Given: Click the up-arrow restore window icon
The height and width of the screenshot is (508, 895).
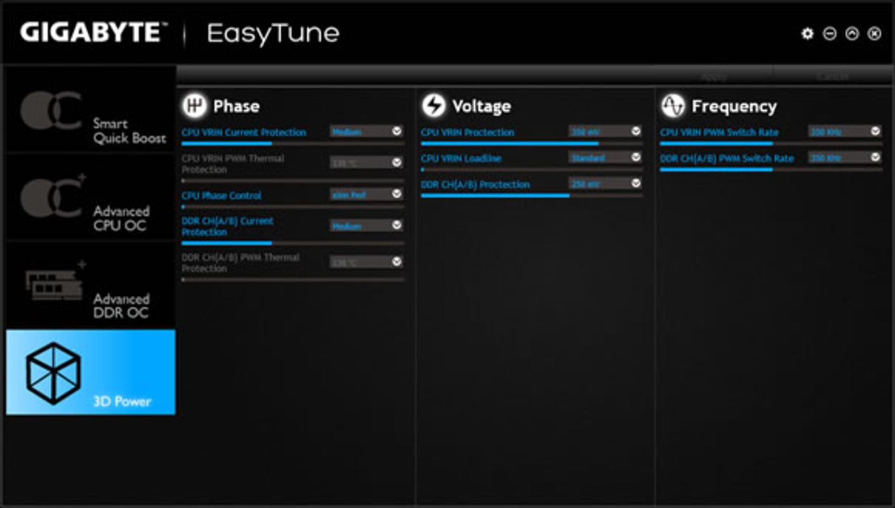Looking at the screenshot, I should click(x=852, y=34).
